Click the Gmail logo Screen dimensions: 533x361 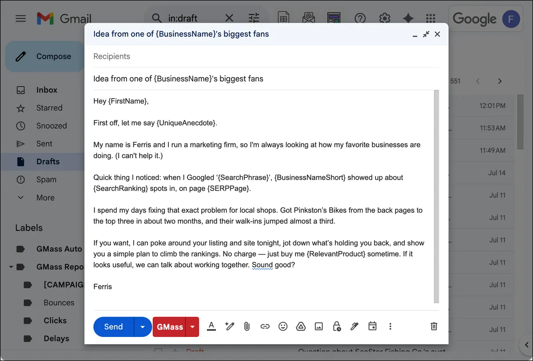pos(64,18)
